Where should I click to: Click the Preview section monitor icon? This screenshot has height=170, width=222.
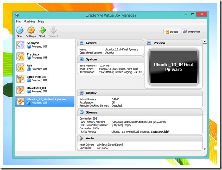(x=149, y=43)
